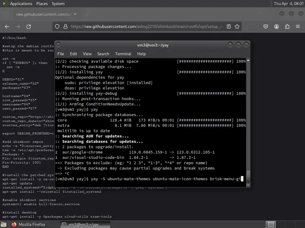Click "Optional dependencies for yay" line
Viewport: 305px width, 228px height.
pos(89,77)
